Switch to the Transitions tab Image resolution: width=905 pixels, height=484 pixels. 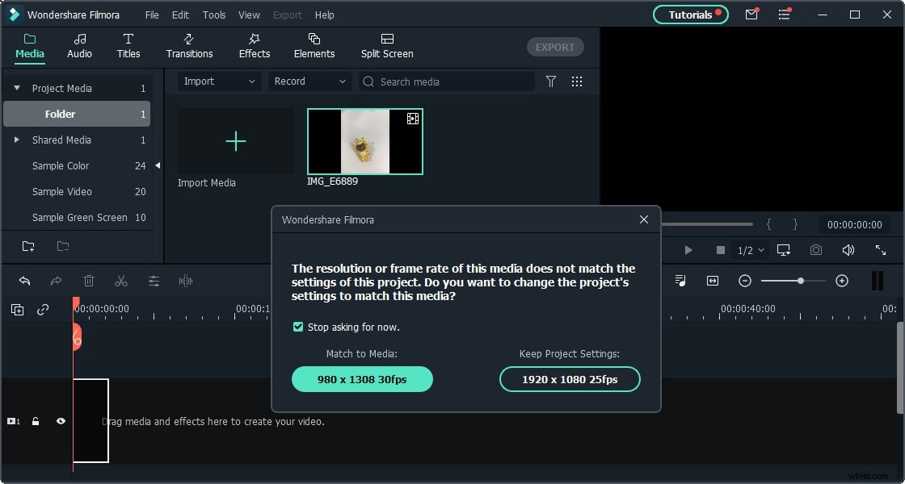(189, 46)
